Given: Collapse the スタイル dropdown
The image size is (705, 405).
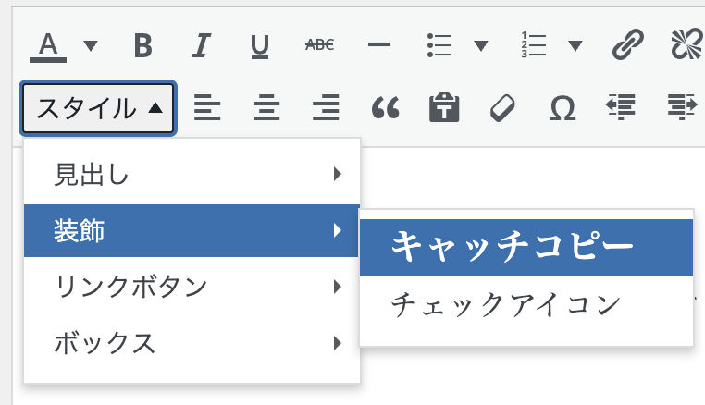Looking at the screenshot, I should coord(99,108).
